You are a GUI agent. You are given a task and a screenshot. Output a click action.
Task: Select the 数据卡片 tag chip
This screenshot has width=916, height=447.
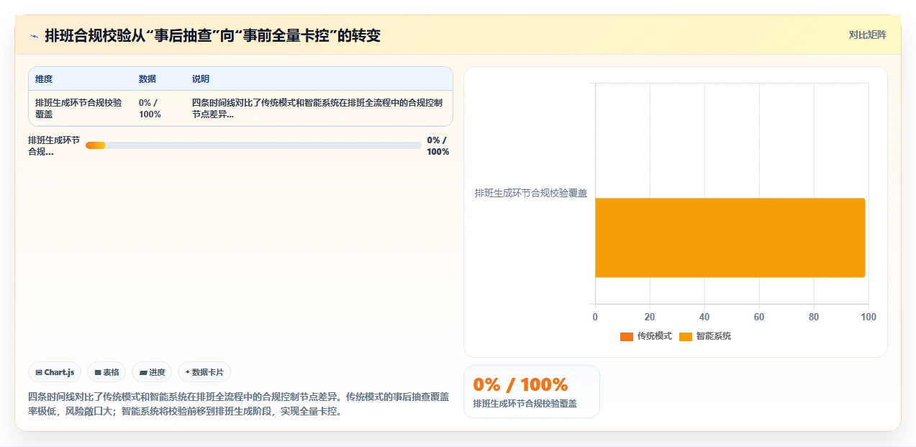204,372
